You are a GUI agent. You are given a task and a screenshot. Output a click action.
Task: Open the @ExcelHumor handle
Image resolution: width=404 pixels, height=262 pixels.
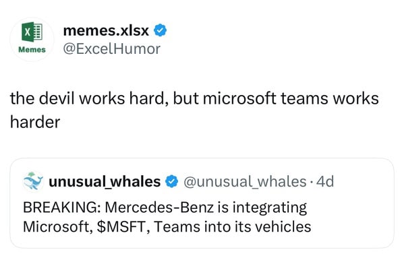pyautogui.click(x=112, y=49)
